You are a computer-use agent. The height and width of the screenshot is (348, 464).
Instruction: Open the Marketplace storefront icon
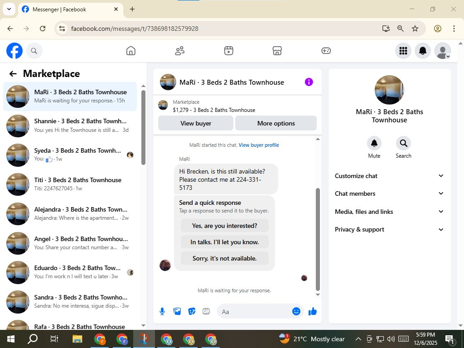(277, 51)
